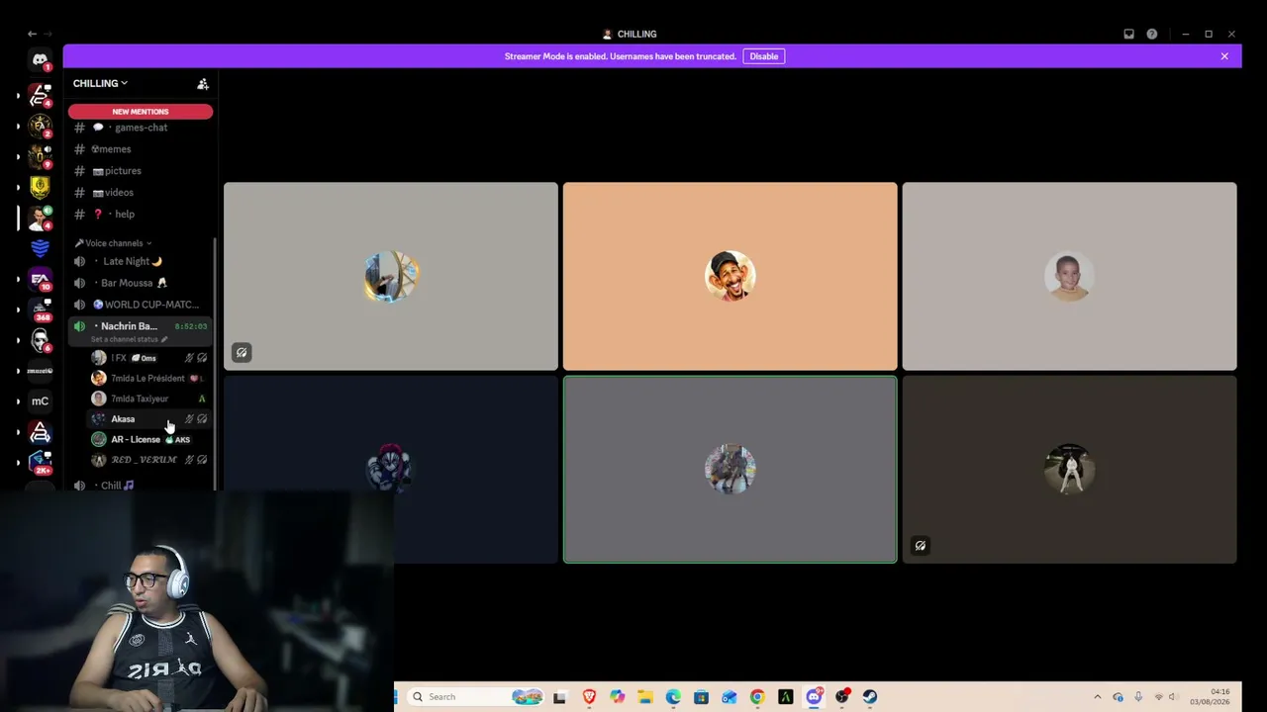Open server icon with 2K+ badge
1267x712 pixels.
(40, 462)
